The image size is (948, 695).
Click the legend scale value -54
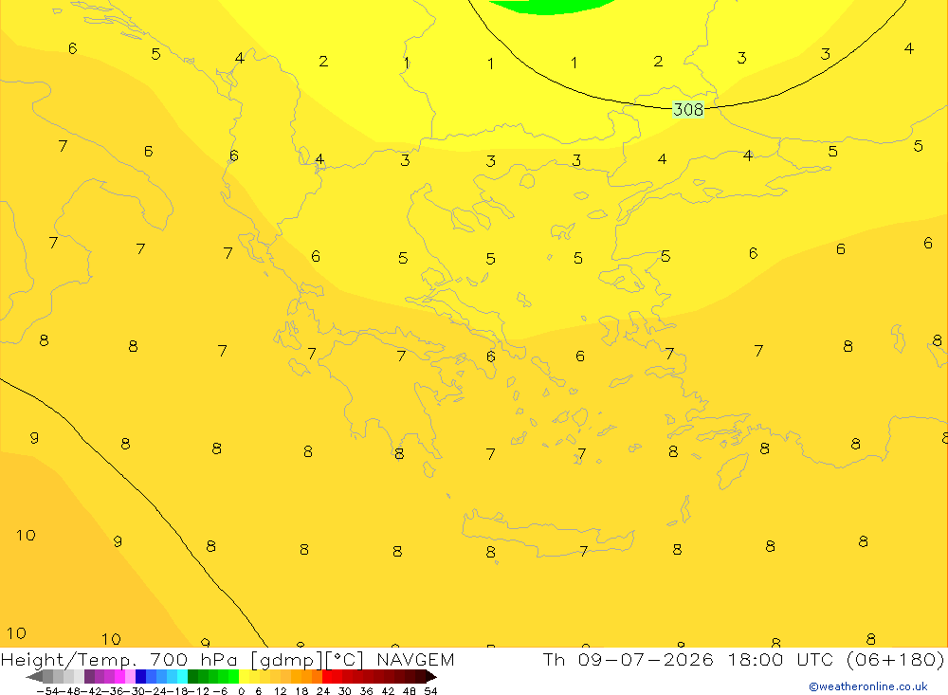tap(47, 691)
